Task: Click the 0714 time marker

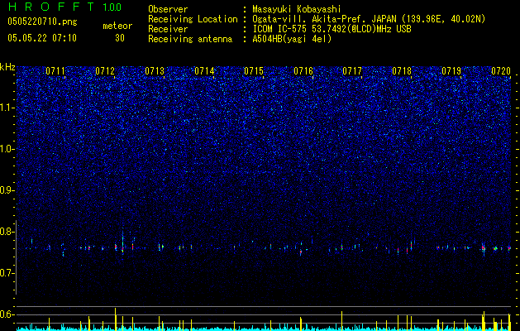Action: tap(204, 71)
